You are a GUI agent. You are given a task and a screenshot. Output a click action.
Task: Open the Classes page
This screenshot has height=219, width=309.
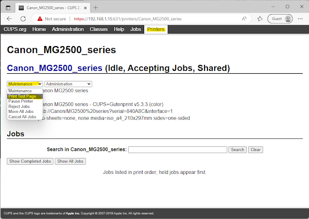99,29
